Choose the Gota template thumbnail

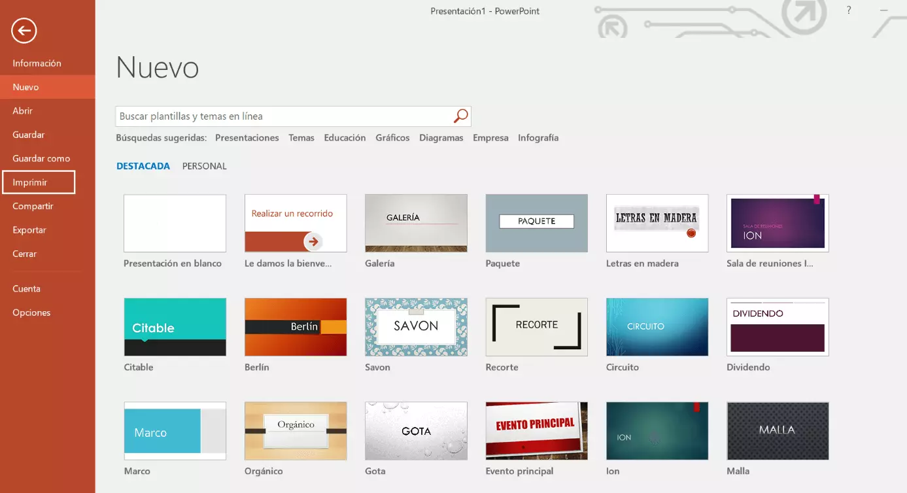coord(416,431)
